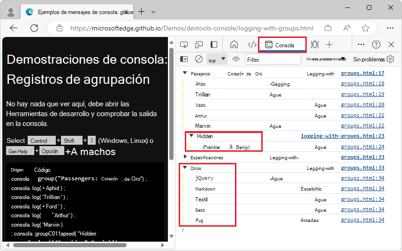Toggle the DevTools activity bar sidebar icon
402x251 pixels.
point(214,45)
